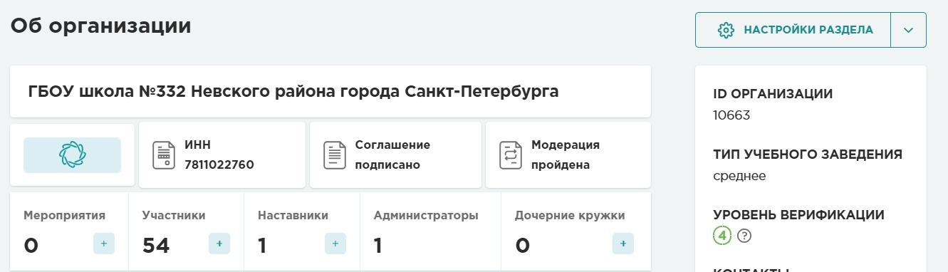948x272 pixels.
Task: Open the Участники count 54
Action: [x=156, y=246]
